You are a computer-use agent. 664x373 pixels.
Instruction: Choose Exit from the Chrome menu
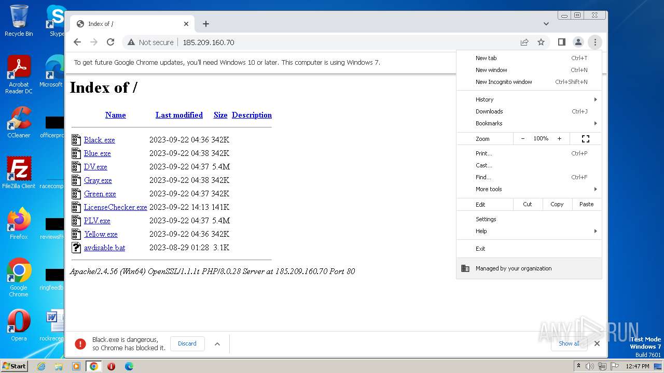529,249
